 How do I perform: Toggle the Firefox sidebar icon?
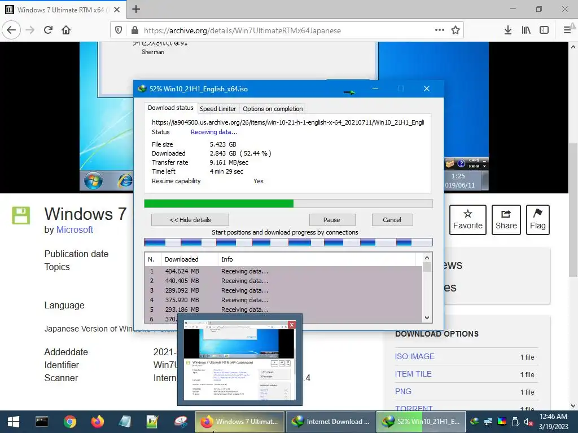pos(544,30)
